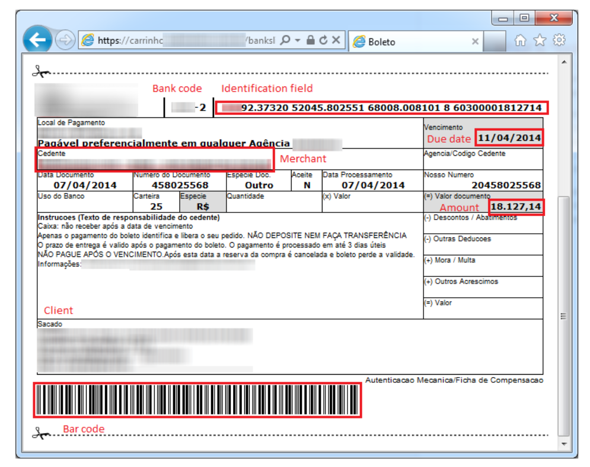This screenshot has width=590, height=467.
Task: Minimize the browser window
Action: coord(503,18)
